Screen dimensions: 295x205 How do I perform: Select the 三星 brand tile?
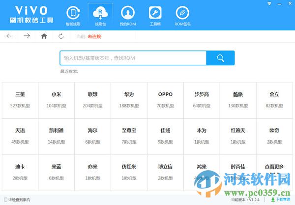point(20,101)
